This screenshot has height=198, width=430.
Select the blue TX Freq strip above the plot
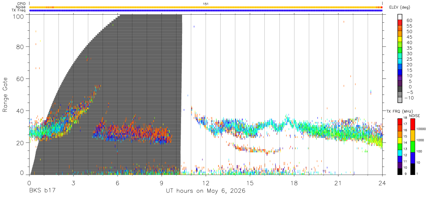[x=206, y=10]
